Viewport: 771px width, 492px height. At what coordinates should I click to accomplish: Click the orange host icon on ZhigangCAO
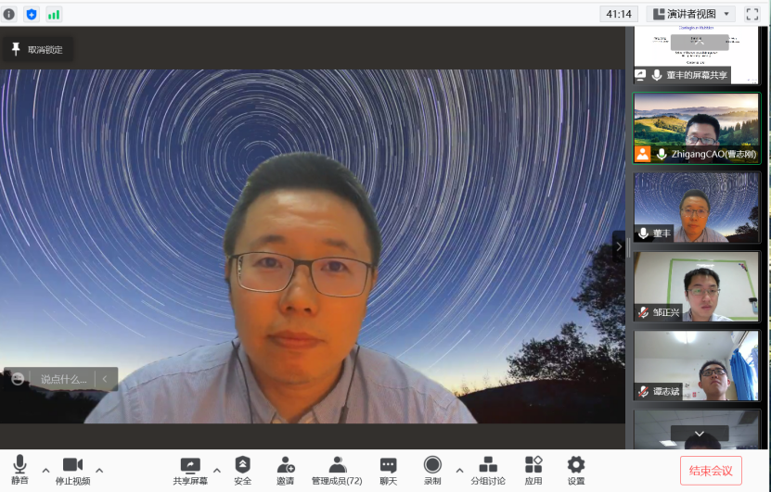click(x=642, y=154)
